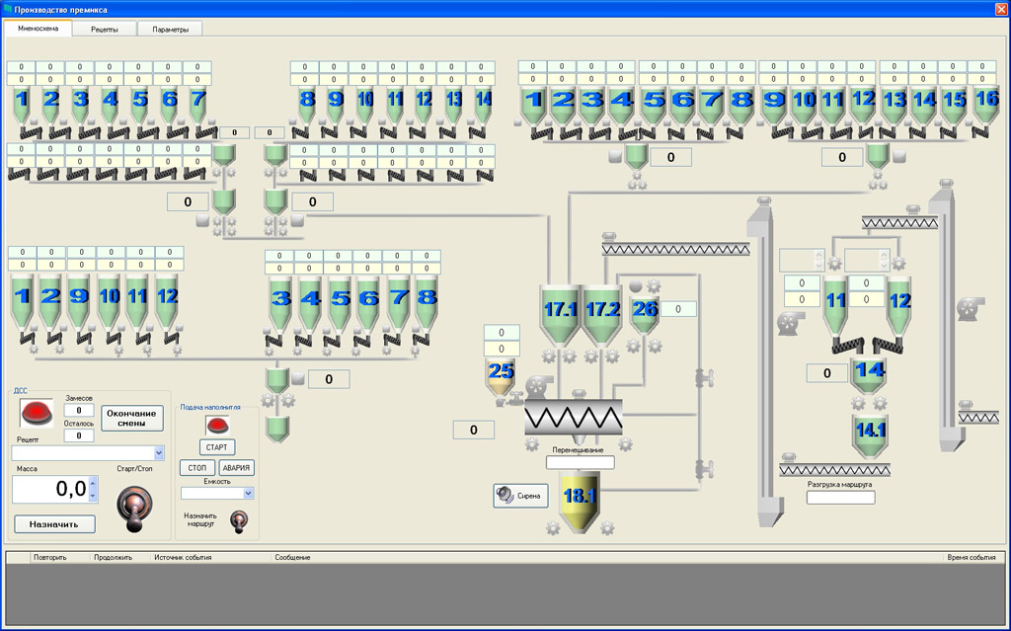Screen dimensions: 1011x631
Task: Open the Параметры tab
Action: coord(170,29)
